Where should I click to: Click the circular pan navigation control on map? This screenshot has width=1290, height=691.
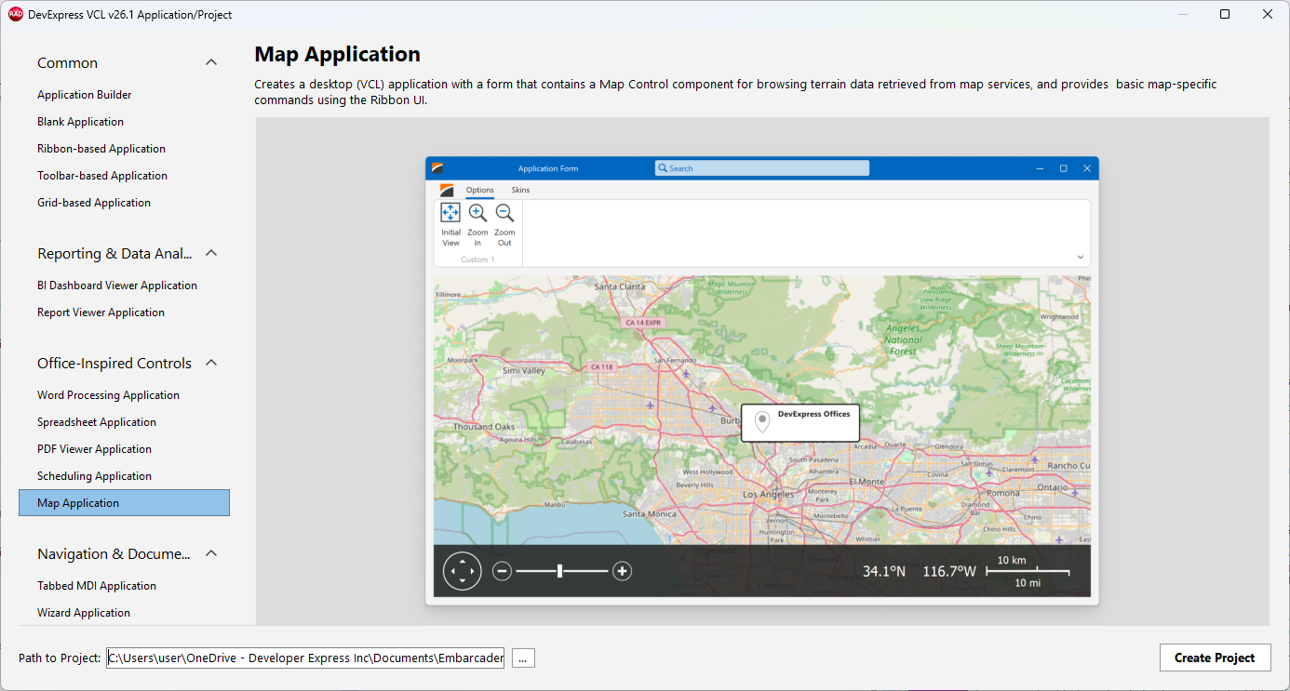click(463, 570)
